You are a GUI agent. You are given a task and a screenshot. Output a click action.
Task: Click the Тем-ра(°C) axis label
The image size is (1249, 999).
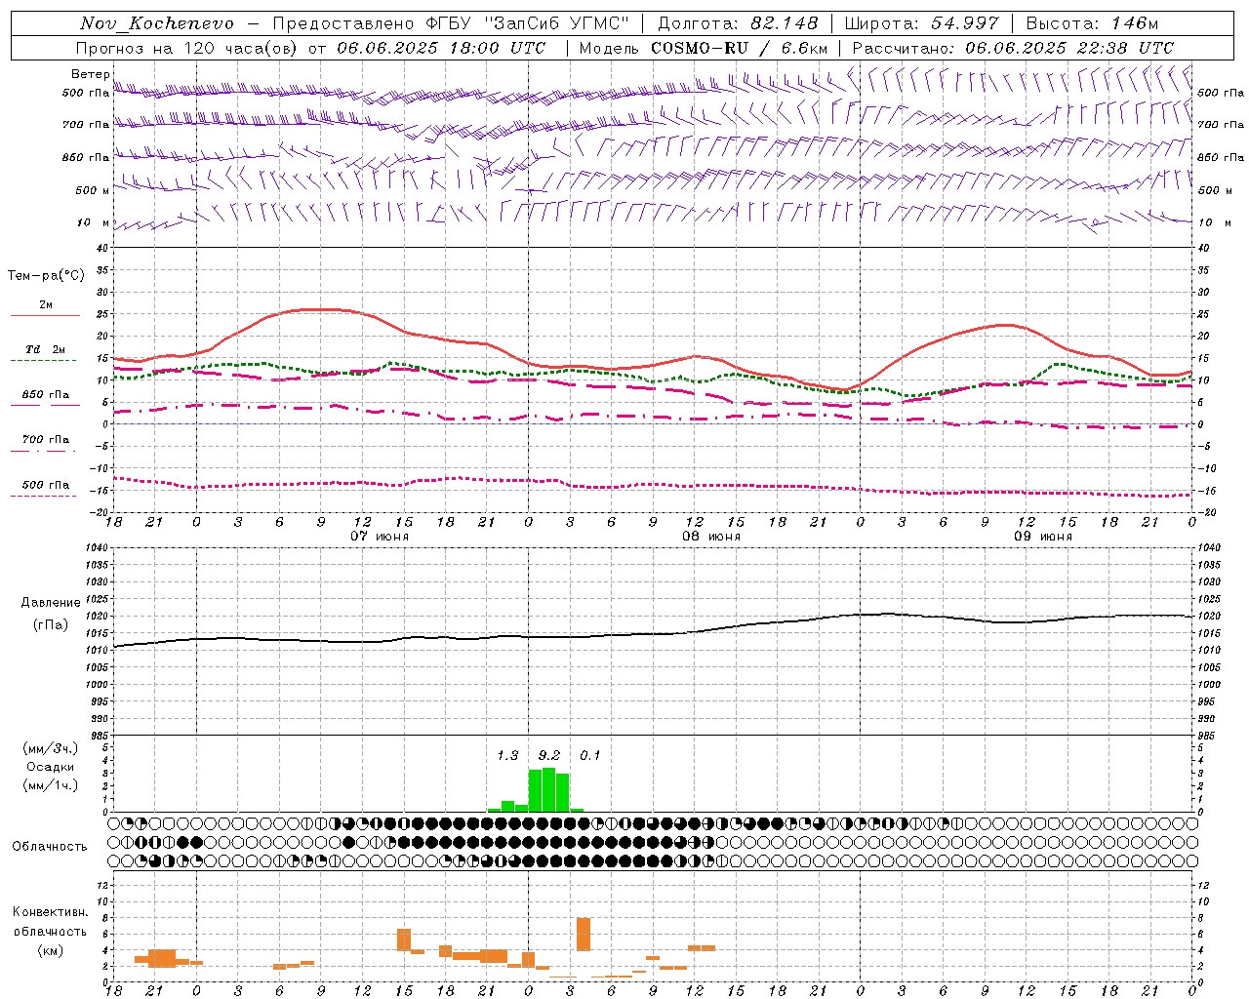(46, 276)
